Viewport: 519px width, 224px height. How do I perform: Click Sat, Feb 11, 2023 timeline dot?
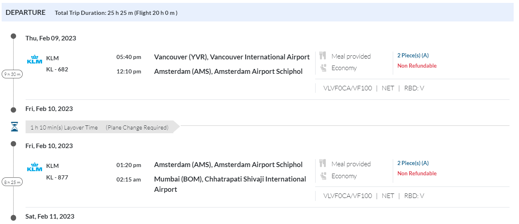coord(13,217)
